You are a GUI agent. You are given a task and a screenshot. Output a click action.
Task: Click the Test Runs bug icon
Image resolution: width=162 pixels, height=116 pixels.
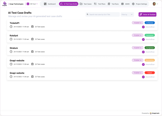(109, 4)
